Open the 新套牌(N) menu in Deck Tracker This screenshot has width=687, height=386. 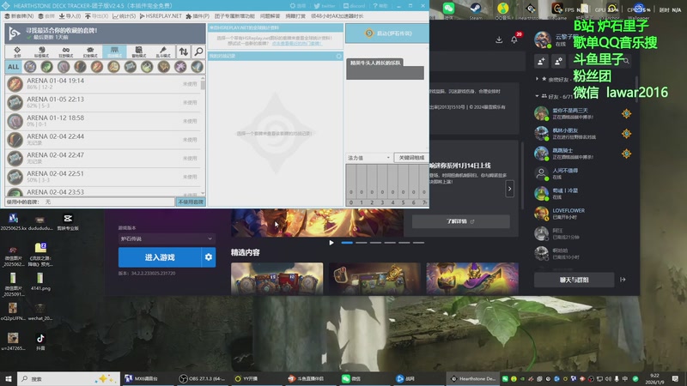tap(19, 16)
